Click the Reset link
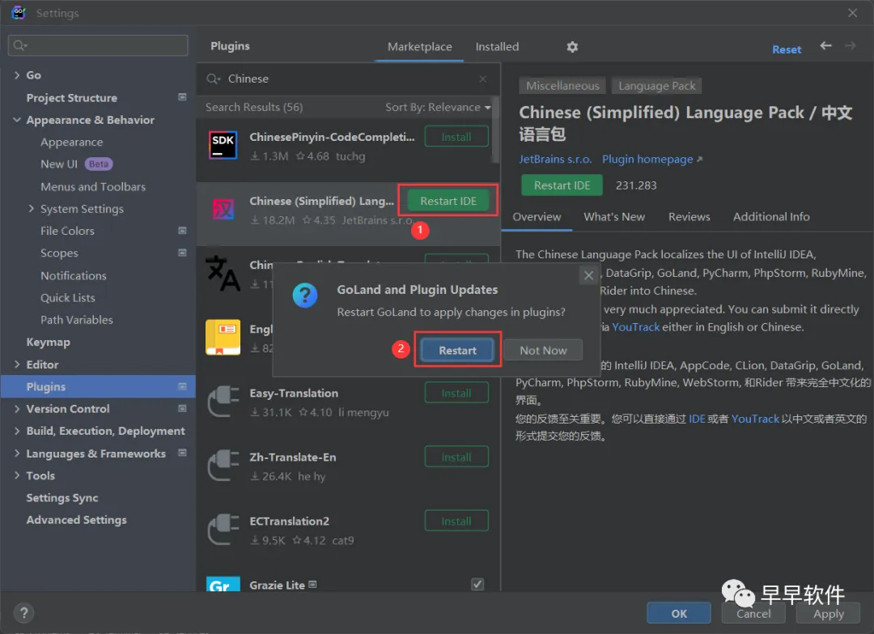This screenshot has width=874, height=634. pyautogui.click(x=787, y=49)
